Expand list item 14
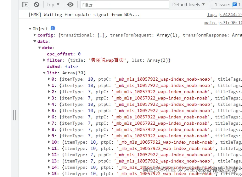This screenshot has width=242, height=177. [49, 167]
